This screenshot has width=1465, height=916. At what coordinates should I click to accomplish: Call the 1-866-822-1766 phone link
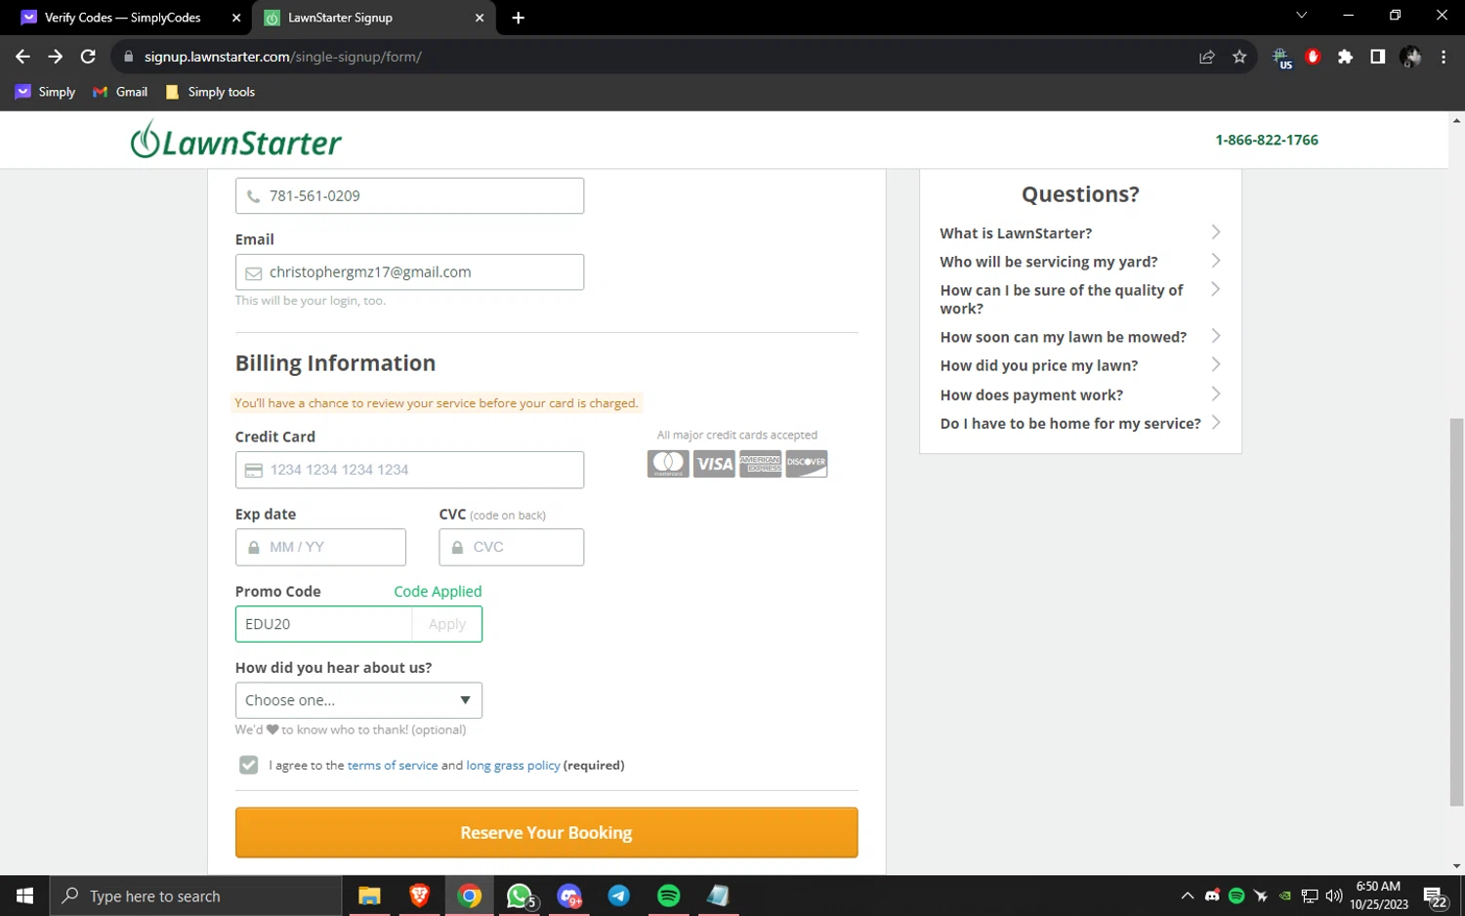tap(1267, 140)
